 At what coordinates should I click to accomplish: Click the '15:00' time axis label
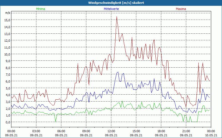coord(136,131)
